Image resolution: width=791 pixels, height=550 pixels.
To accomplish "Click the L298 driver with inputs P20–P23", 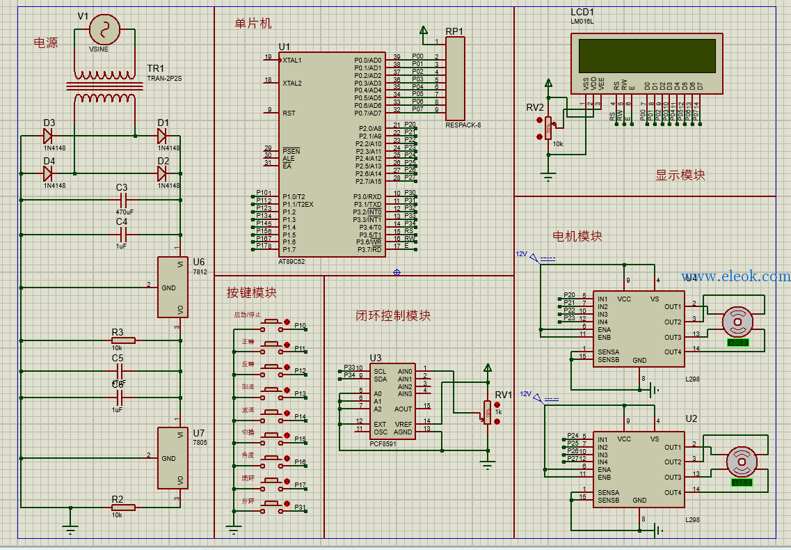I will (639, 329).
